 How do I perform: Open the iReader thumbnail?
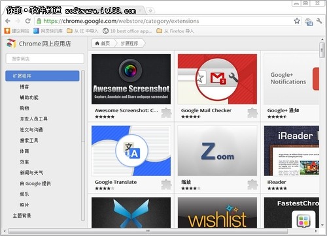[292, 151]
